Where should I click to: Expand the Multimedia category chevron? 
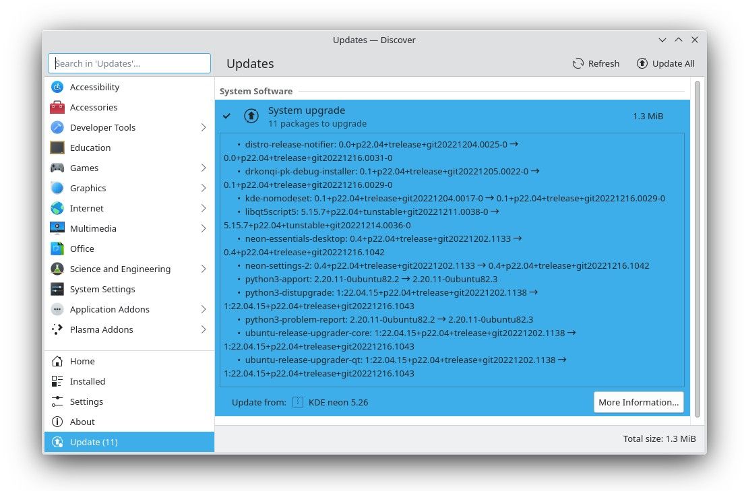pyautogui.click(x=204, y=228)
